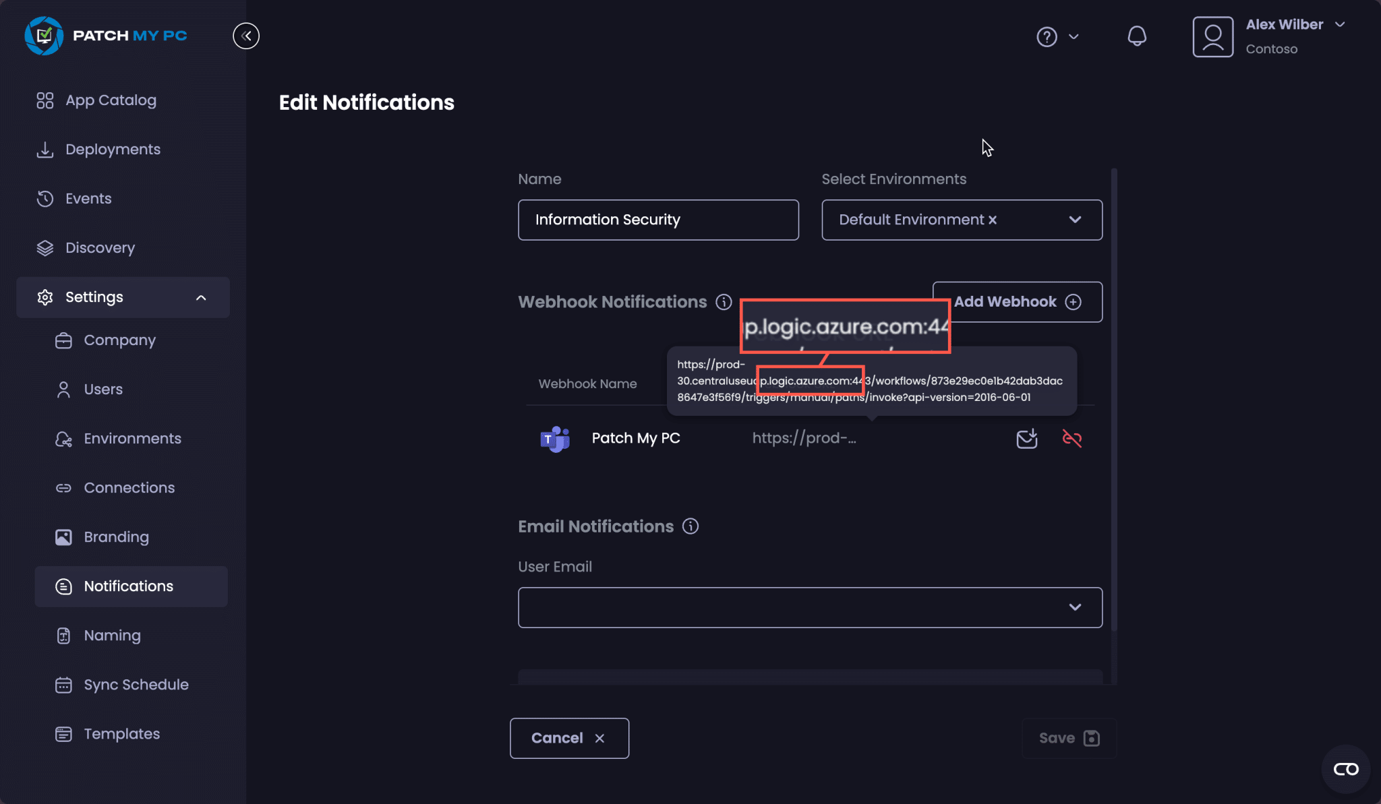1381x804 pixels.
Task: Click the Webhook Notifications info icon
Action: click(x=724, y=302)
